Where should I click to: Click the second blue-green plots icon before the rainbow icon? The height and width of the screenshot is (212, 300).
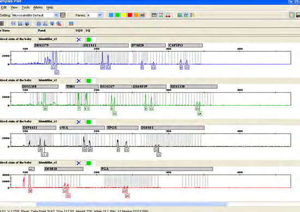tap(186, 15)
